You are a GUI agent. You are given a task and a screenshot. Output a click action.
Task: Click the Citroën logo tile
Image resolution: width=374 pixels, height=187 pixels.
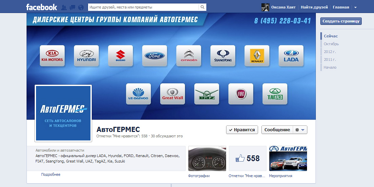(x=189, y=56)
